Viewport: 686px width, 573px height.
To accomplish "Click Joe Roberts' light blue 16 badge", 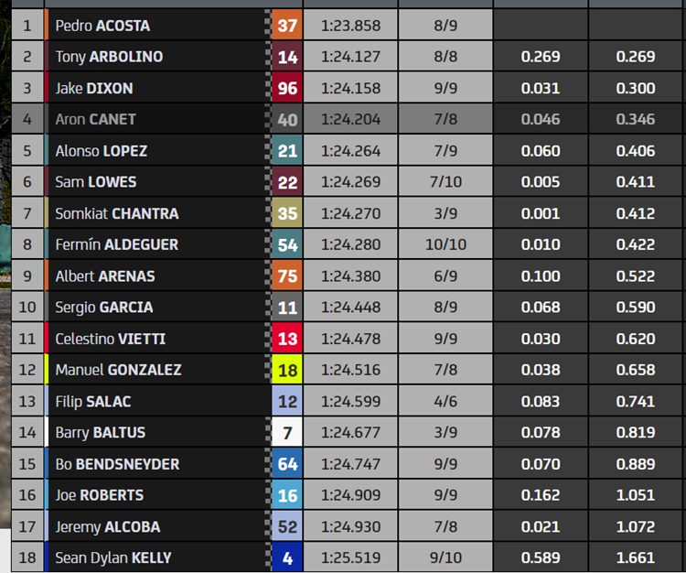I will pos(287,495).
